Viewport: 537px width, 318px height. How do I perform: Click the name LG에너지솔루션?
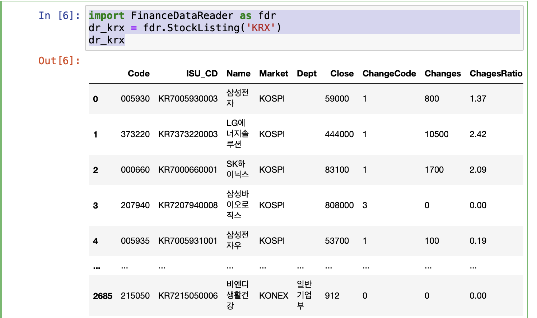coord(237,134)
